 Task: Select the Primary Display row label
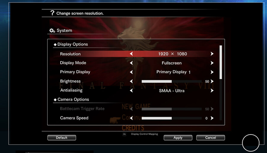click(75, 72)
